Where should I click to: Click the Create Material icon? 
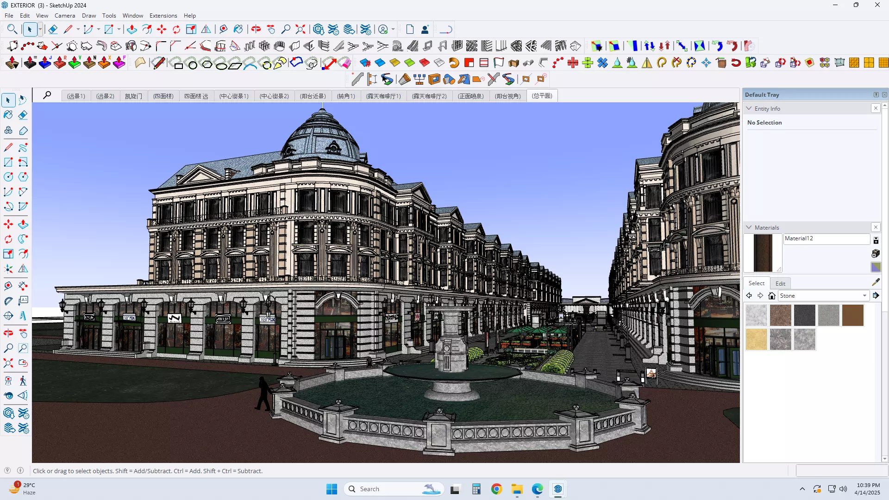pyautogui.click(x=876, y=253)
